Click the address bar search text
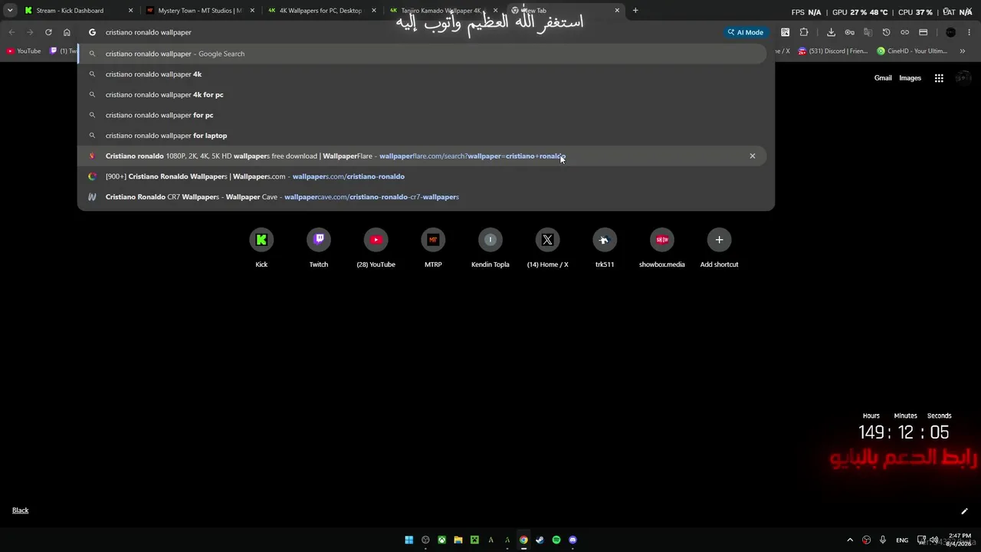Image resolution: width=981 pixels, height=552 pixels. click(x=149, y=32)
